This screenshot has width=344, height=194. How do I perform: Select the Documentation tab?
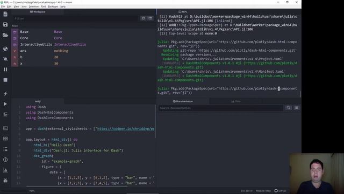pyautogui.click(x=183, y=101)
